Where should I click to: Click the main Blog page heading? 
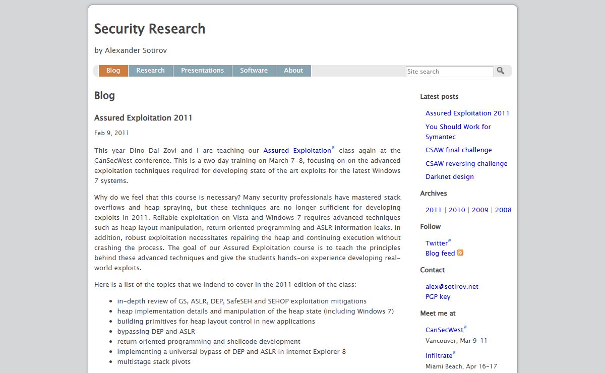click(104, 96)
